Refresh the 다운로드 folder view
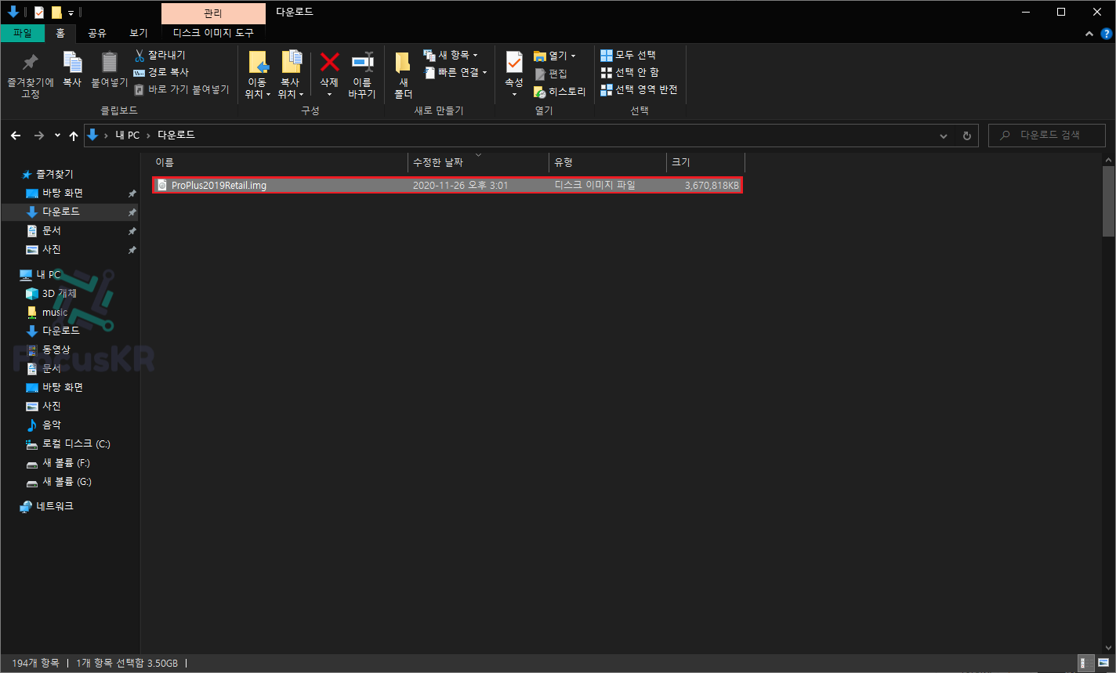Viewport: 1116px width, 673px height. click(x=967, y=136)
